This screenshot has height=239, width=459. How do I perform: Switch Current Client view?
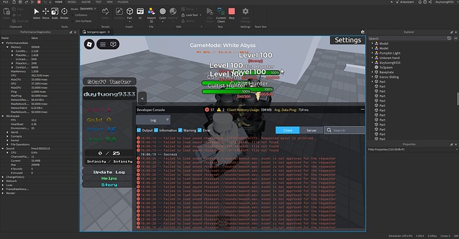click(221, 15)
